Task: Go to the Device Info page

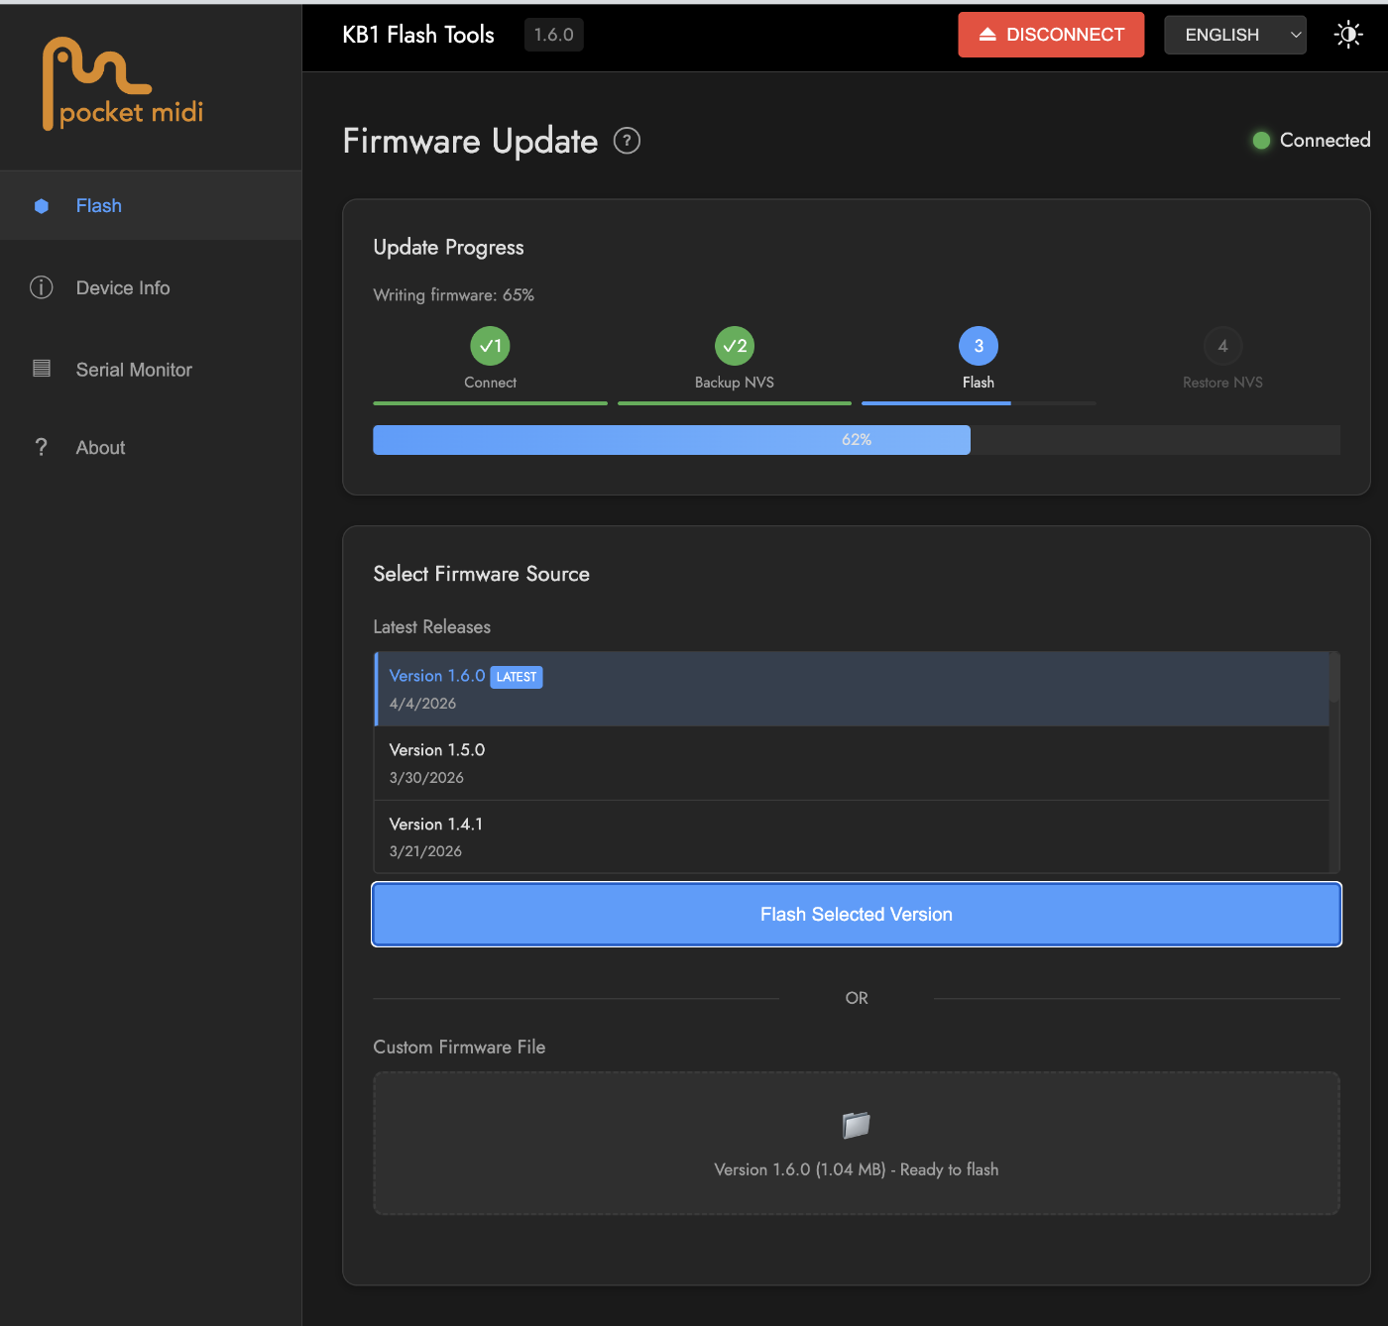Action: tap(123, 288)
